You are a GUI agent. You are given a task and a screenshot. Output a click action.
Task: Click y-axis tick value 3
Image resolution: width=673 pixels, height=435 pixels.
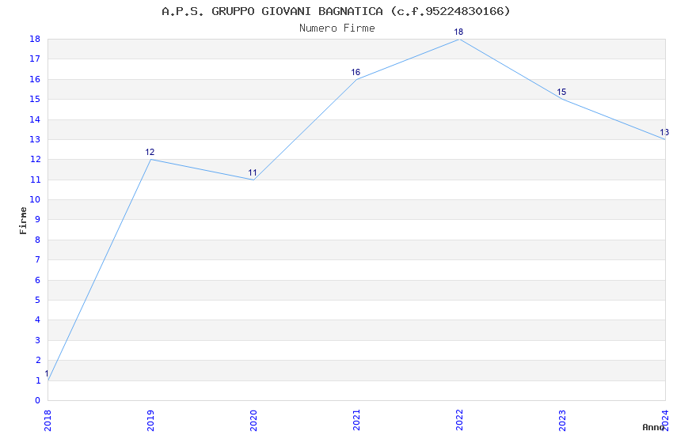click(37, 340)
